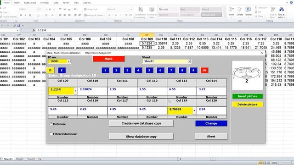
Task: Toggle bold formatting in Font group
Action: [x=21, y=15]
